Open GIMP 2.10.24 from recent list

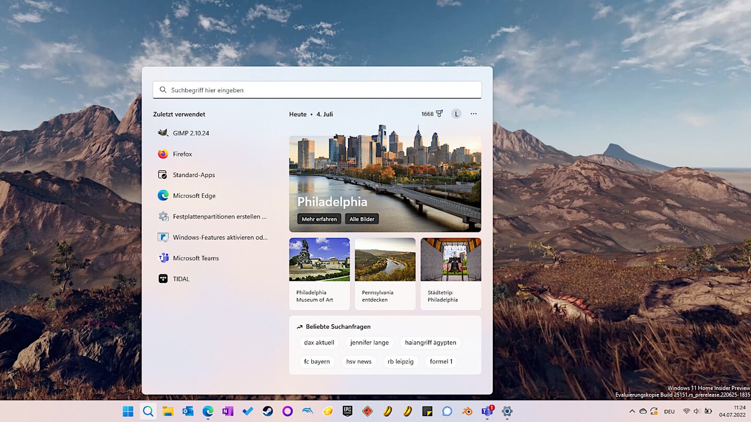click(x=191, y=133)
